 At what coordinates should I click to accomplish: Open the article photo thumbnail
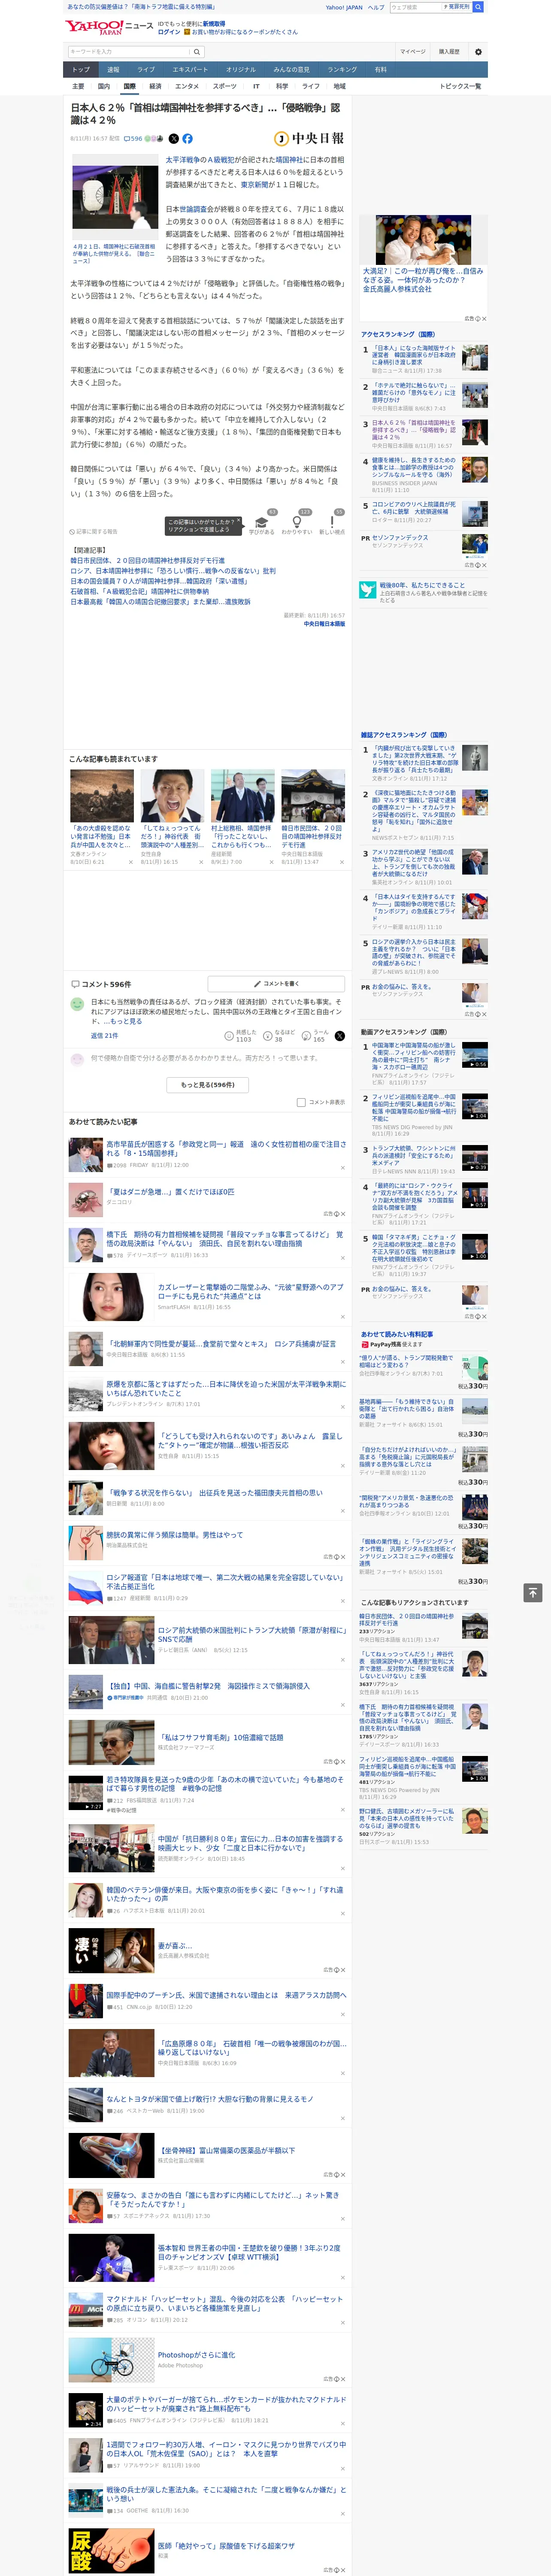[114, 198]
